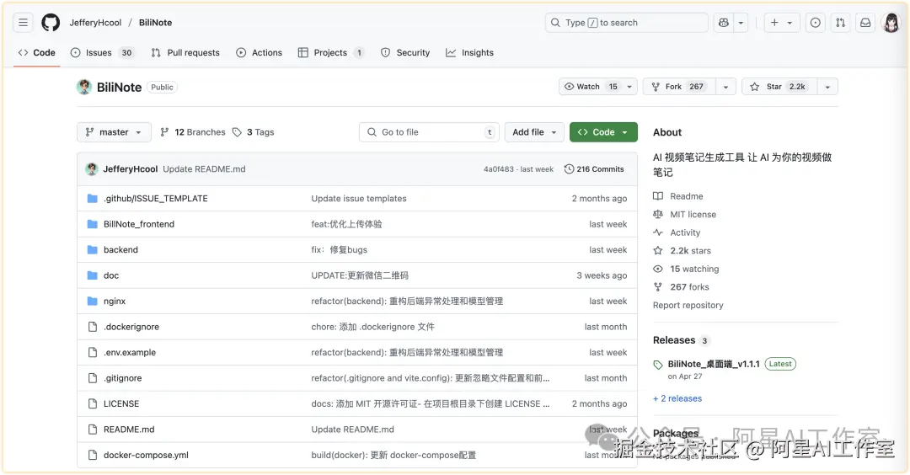Click file icon beside LICENSE
The width and height of the screenshot is (910, 475).
coord(93,403)
